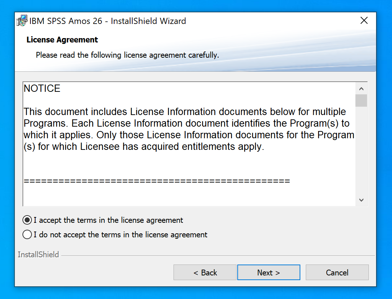
Task: Select the do not accept terms radio button
Action: [x=27, y=235]
